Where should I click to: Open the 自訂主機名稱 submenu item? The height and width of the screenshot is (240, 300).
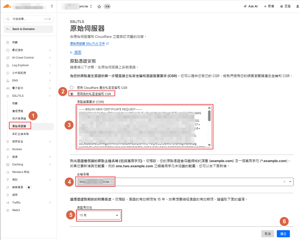20,134
